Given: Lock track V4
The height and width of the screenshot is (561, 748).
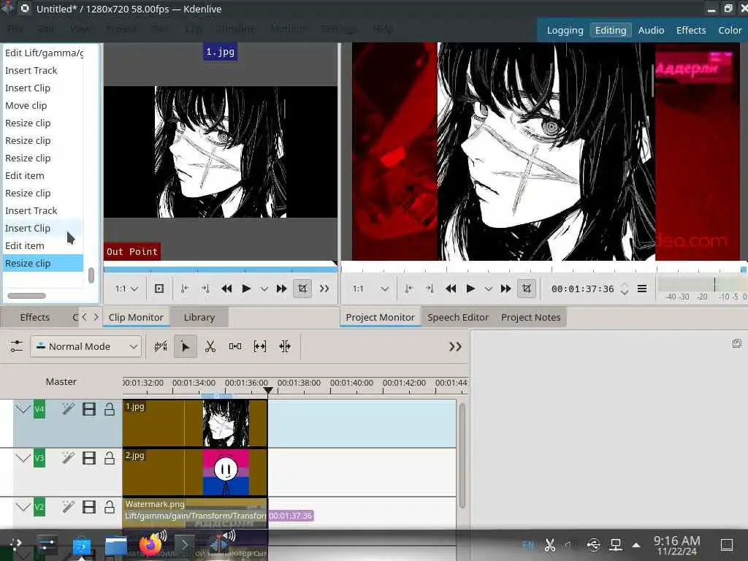Looking at the screenshot, I should [110, 409].
